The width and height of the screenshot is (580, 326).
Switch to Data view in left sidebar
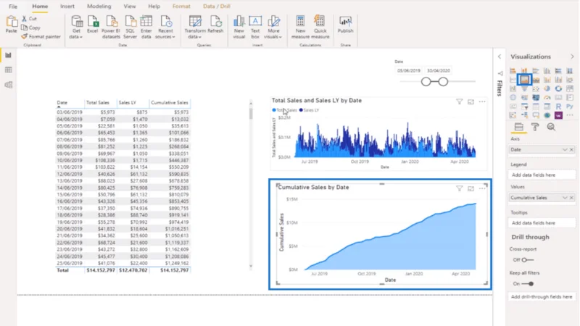(8, 70)
